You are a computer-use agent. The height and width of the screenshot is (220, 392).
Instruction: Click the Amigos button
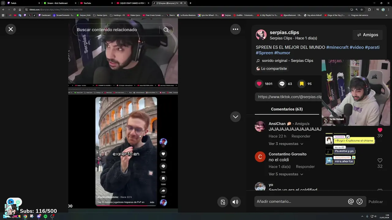(367, 35)
